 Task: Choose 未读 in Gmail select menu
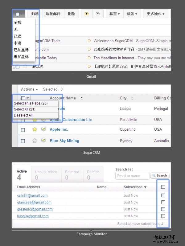click(17, 43)
